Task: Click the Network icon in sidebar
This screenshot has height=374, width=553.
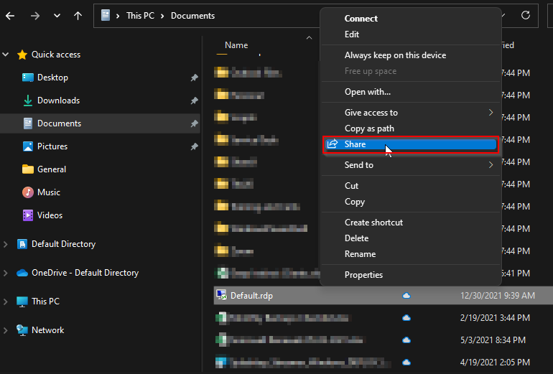Action: (x=22, y=330)
